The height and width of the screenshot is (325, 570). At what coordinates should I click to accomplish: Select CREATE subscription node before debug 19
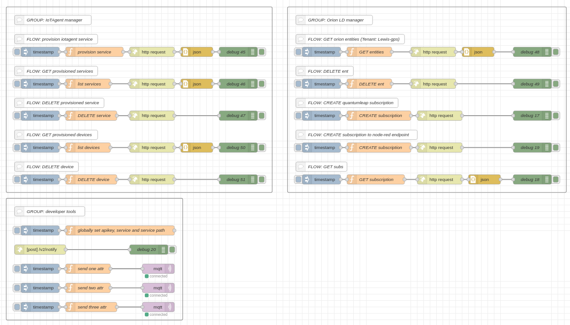pos(379,148)
